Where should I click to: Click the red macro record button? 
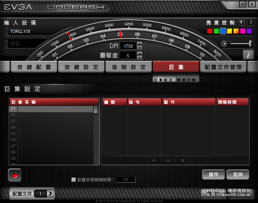[15, 175]
